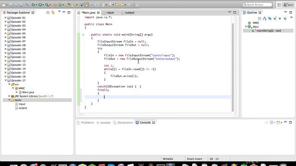Screen dimensions: 296x166
Task: Toggle Block Selection mode
Action: 92,5
